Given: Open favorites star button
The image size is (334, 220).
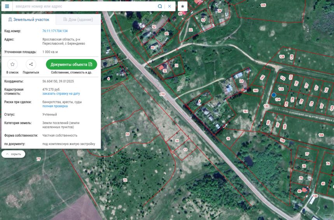Looking at the screenshot, I should coord(182,6).
